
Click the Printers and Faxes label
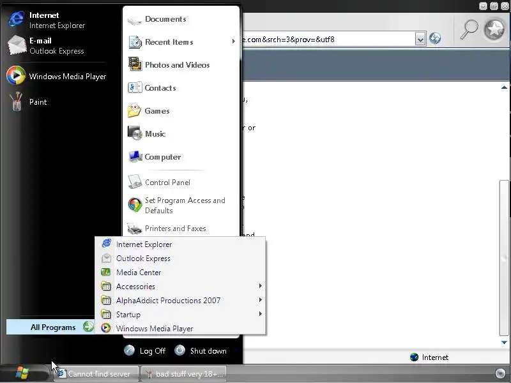click(x=175, y=229)
